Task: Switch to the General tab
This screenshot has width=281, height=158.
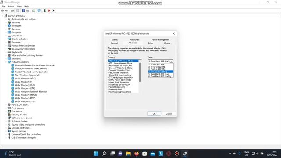Action: click(114, 43)
